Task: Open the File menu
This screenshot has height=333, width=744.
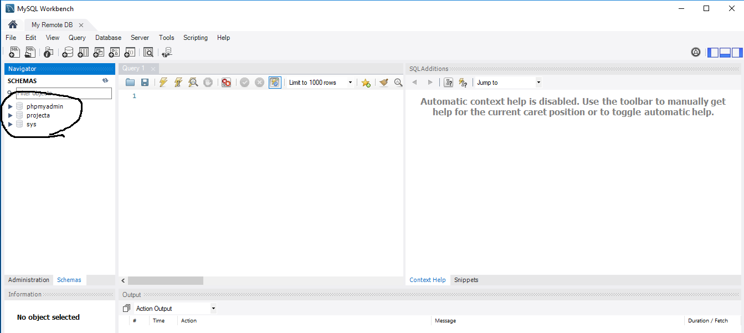Action: coord(11,38)
